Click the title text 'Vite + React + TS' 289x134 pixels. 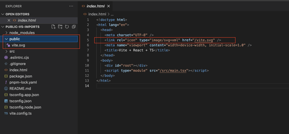click(x=136, y=50)
